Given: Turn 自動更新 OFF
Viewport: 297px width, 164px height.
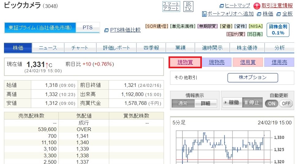Looking at the screenshot, I should pyautogui.click(x=286, y=103).
